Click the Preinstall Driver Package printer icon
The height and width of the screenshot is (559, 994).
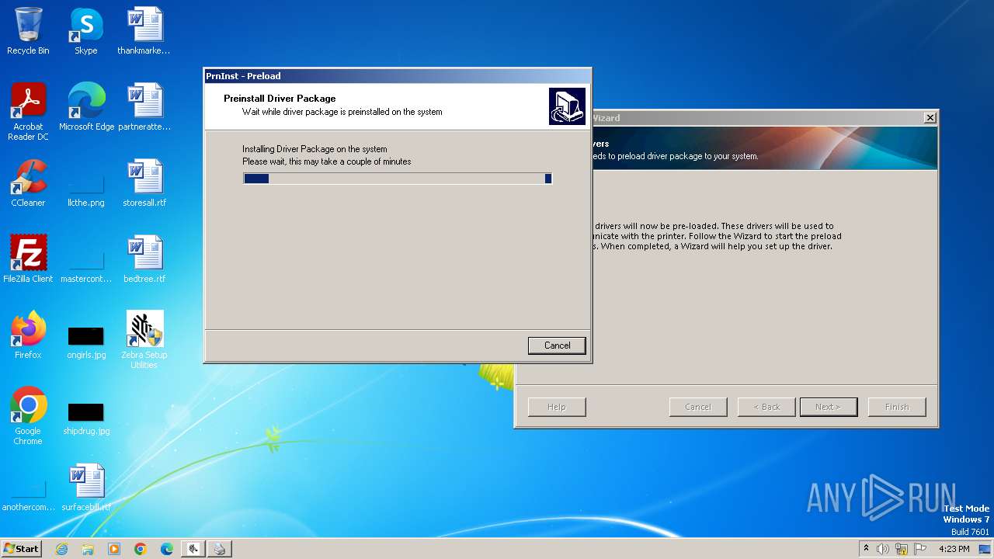tap(567, 106)
